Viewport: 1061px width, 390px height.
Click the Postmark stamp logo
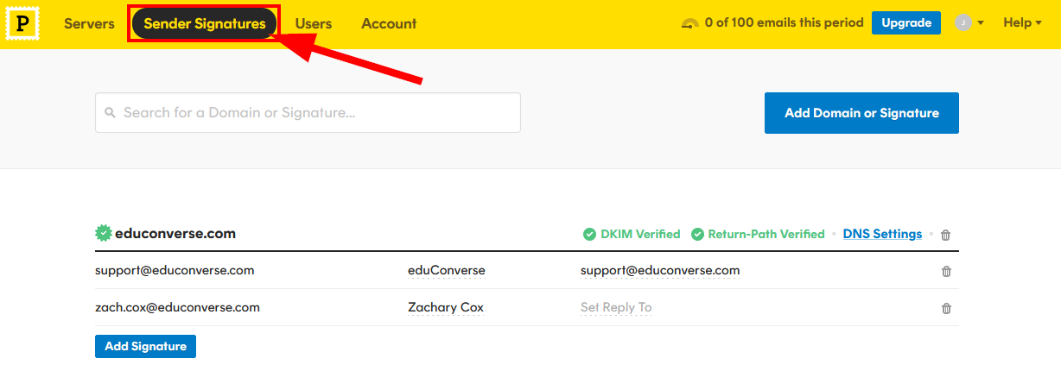click(x=22, y=24)
